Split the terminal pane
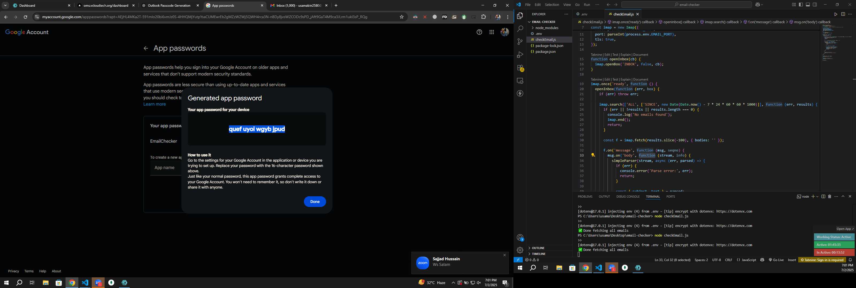 823,197
